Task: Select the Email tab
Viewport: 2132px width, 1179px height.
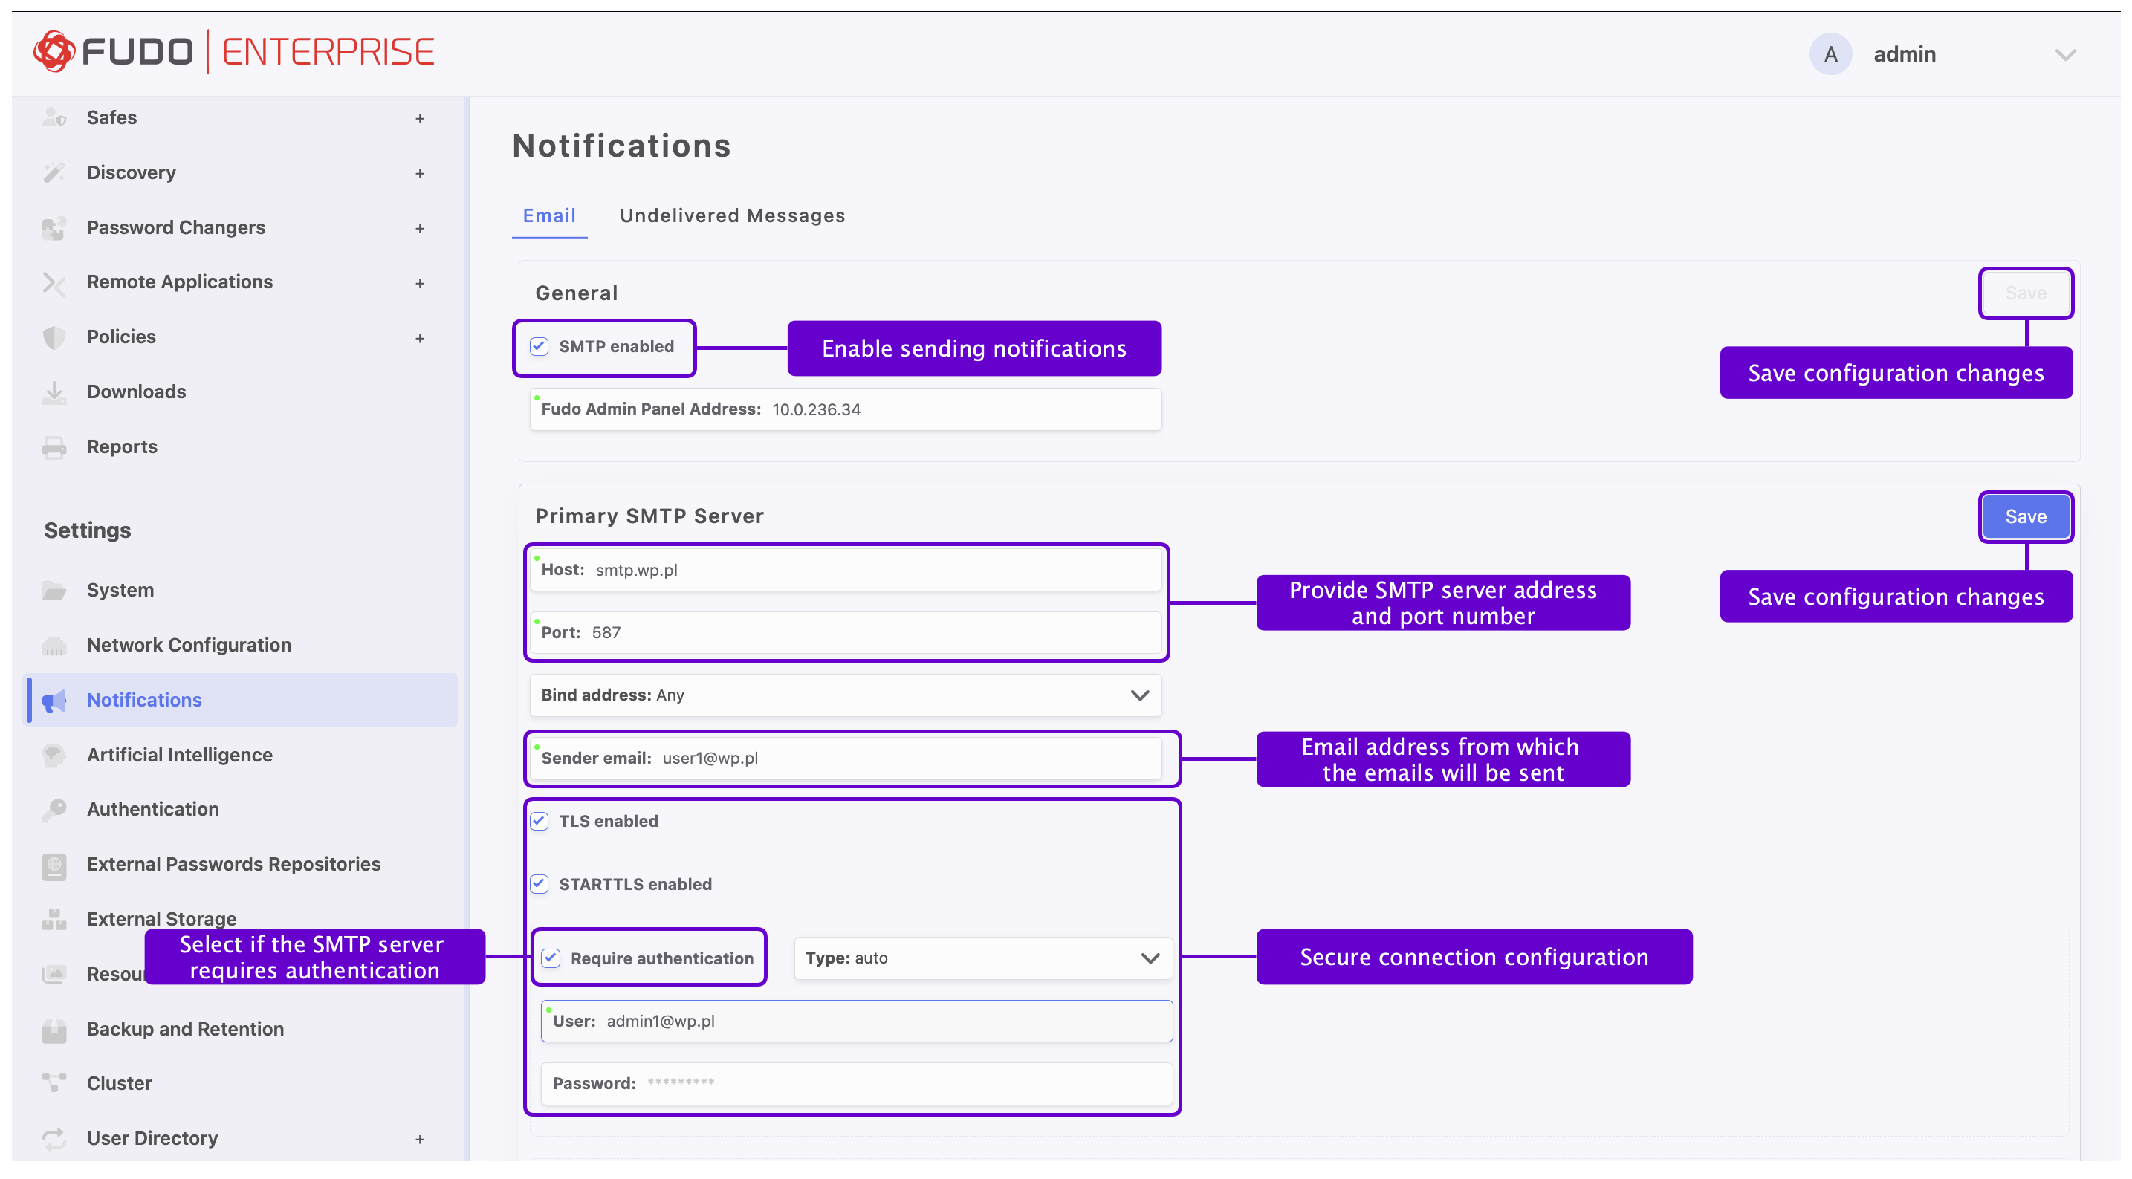Action: pos(548,216)
